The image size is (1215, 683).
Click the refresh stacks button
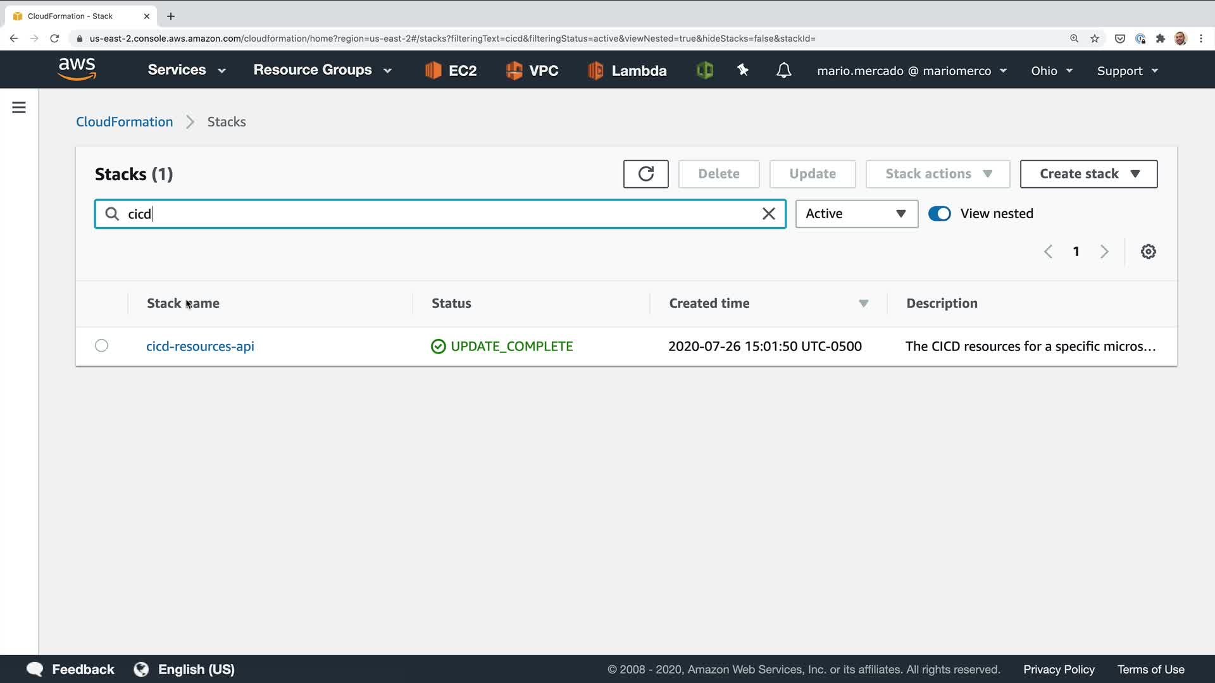point(645,174)
